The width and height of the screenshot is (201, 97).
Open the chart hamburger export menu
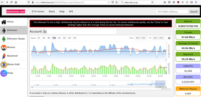click(169, 38)
